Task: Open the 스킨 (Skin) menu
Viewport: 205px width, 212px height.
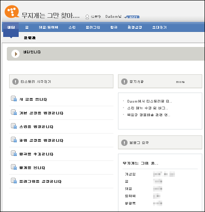Action: pyautogui.click(x=72, y=27)
